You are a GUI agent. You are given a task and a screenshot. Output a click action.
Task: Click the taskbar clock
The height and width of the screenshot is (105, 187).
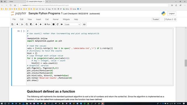179,104
